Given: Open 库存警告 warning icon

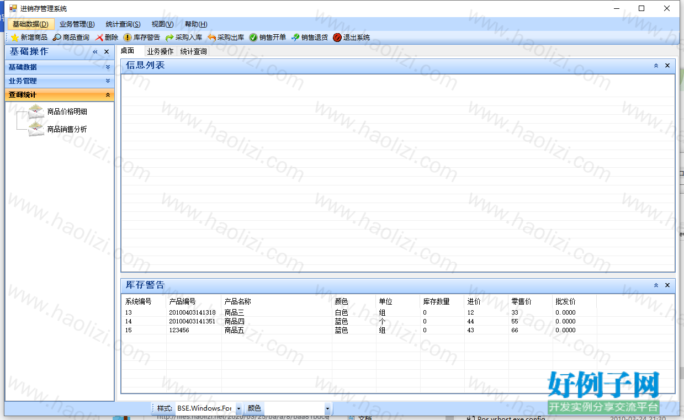Looking at the screenshot, I should click(x=128, y=38).
